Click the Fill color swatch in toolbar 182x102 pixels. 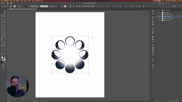tap(2, 58)
